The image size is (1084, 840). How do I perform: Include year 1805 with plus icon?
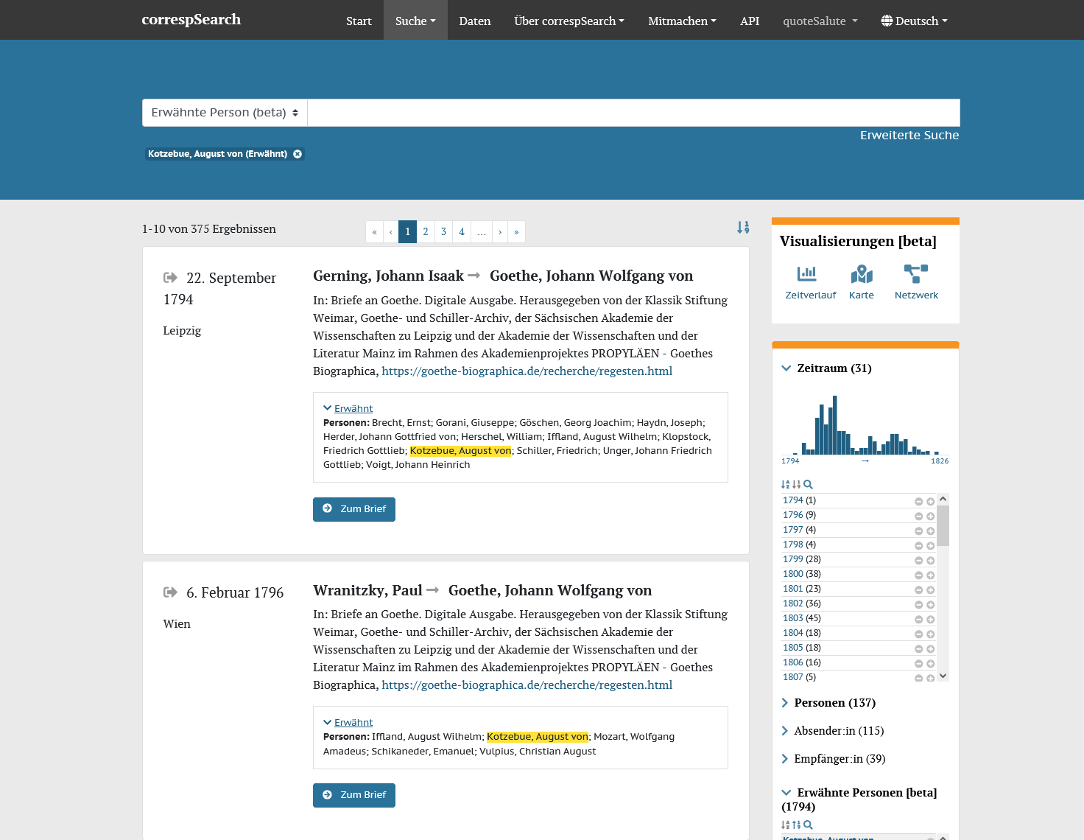point(930,648)
